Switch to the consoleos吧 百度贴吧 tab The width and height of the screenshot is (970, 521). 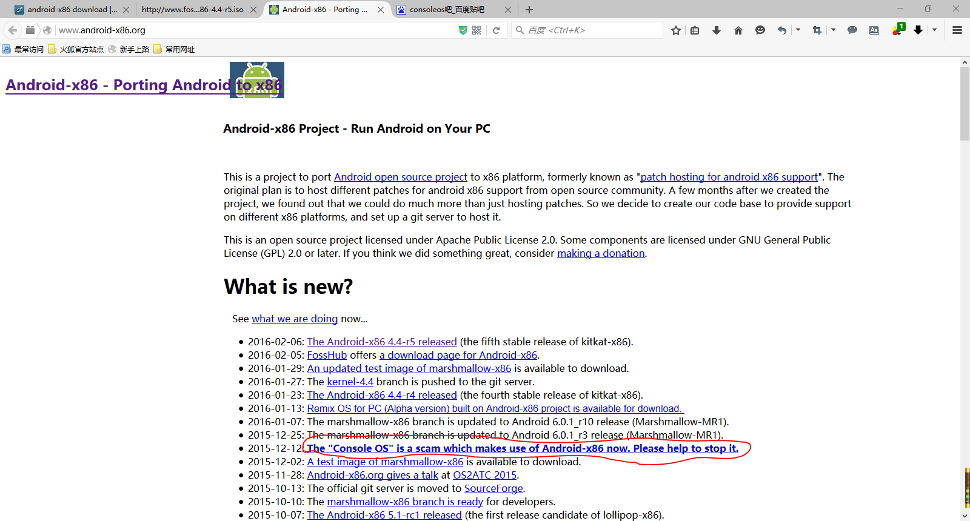453,10
